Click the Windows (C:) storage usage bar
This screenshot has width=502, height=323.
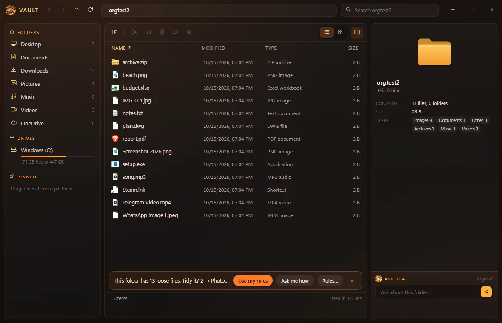tap(57, 156)
